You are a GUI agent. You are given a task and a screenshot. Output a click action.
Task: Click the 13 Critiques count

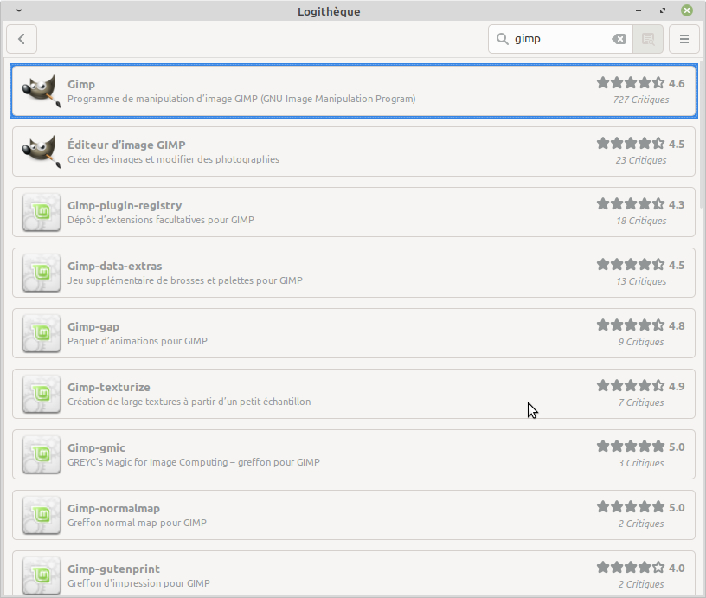[x=641, y=281]
